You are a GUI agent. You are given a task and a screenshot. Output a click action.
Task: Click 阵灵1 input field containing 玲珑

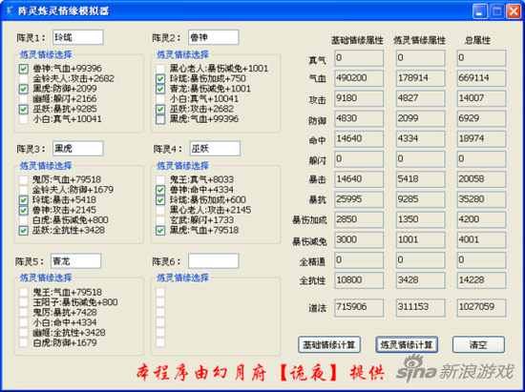coord(78,37)
